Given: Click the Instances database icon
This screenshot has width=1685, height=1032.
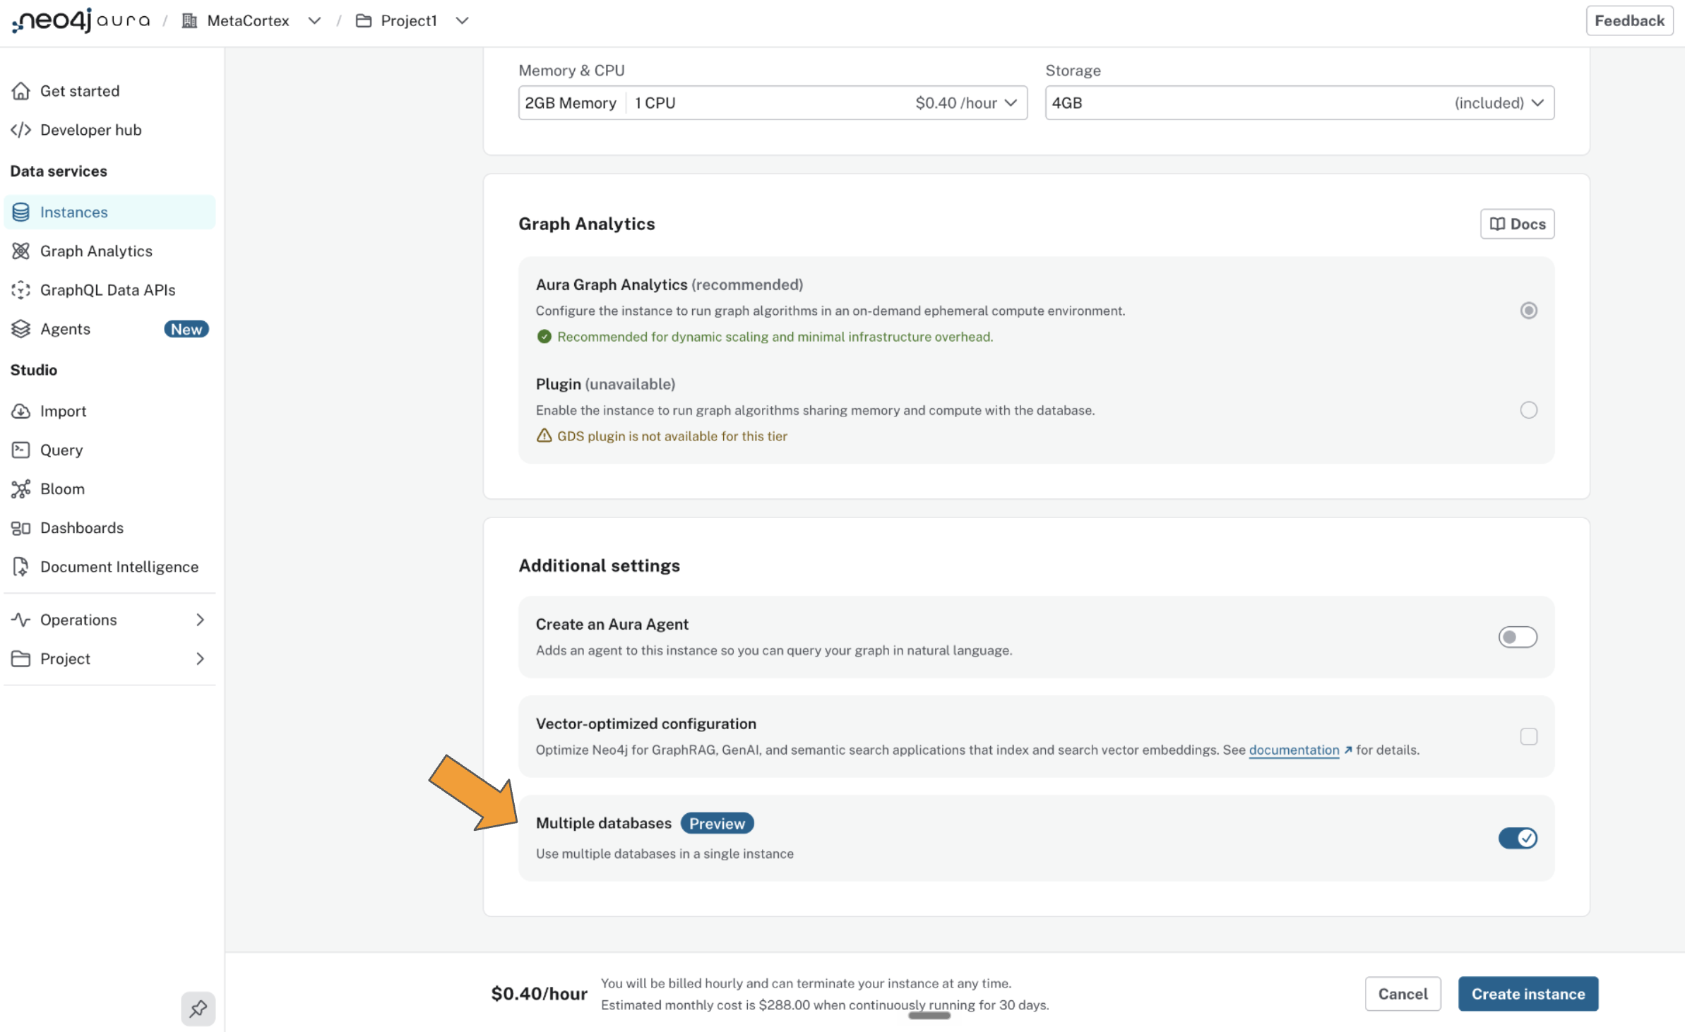Looking at the screenshot, I should [x=21, y=212].
